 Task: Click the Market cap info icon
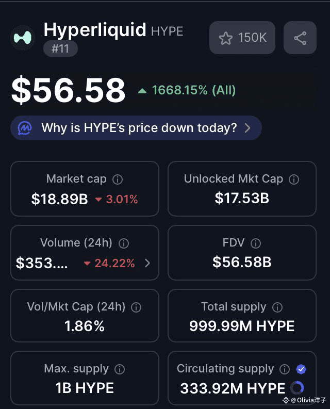118,179
